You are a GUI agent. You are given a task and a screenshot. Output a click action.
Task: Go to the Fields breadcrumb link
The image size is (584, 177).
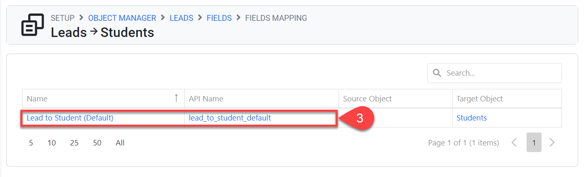(x=219, y=18)
